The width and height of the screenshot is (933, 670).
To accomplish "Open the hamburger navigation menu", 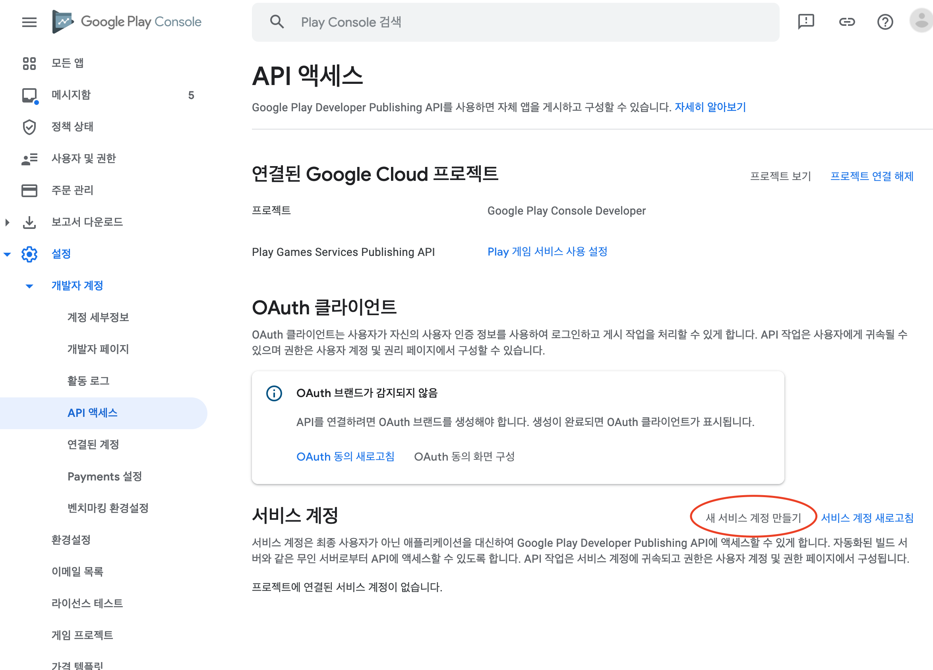I will click(x=29, y=22).
